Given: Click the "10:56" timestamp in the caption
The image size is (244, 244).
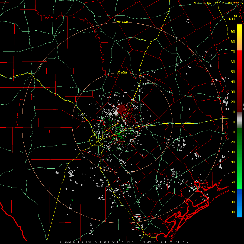Looking at the screenshot, I should [x=182, y=242].
